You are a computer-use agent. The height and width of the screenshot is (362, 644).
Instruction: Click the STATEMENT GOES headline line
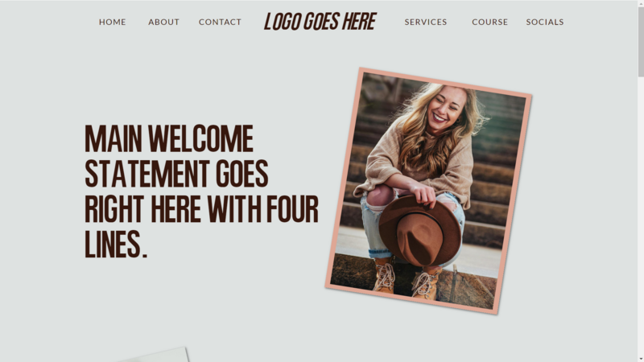pos(176,174)
